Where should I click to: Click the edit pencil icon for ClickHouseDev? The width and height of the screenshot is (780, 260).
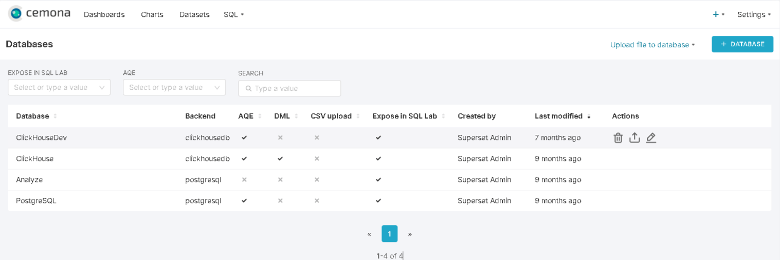(651, 137)
